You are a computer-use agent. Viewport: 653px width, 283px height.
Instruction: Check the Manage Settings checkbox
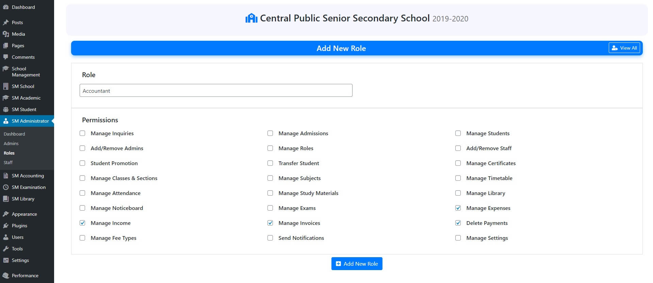458,238
